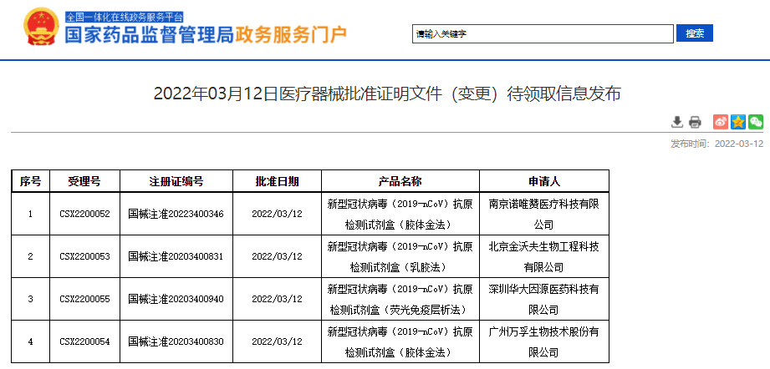Select cell 国械注准20223400346
Image resolution: width=770 pixels, height=369 pixels.
(x=176, y=214)
